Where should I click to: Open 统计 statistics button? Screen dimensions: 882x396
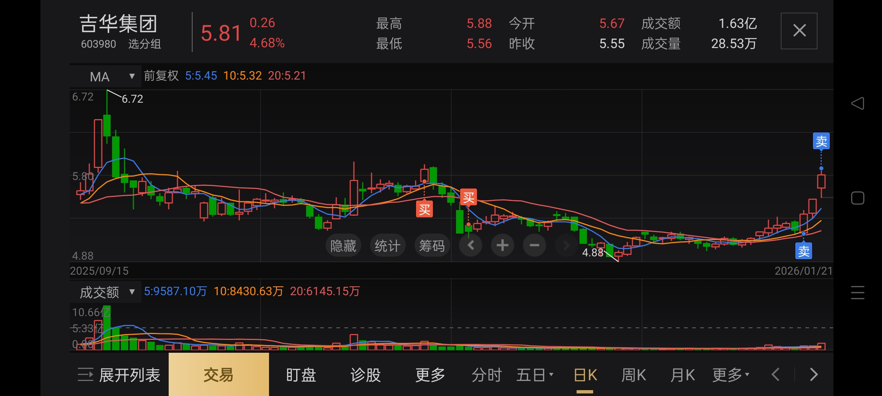387,245
